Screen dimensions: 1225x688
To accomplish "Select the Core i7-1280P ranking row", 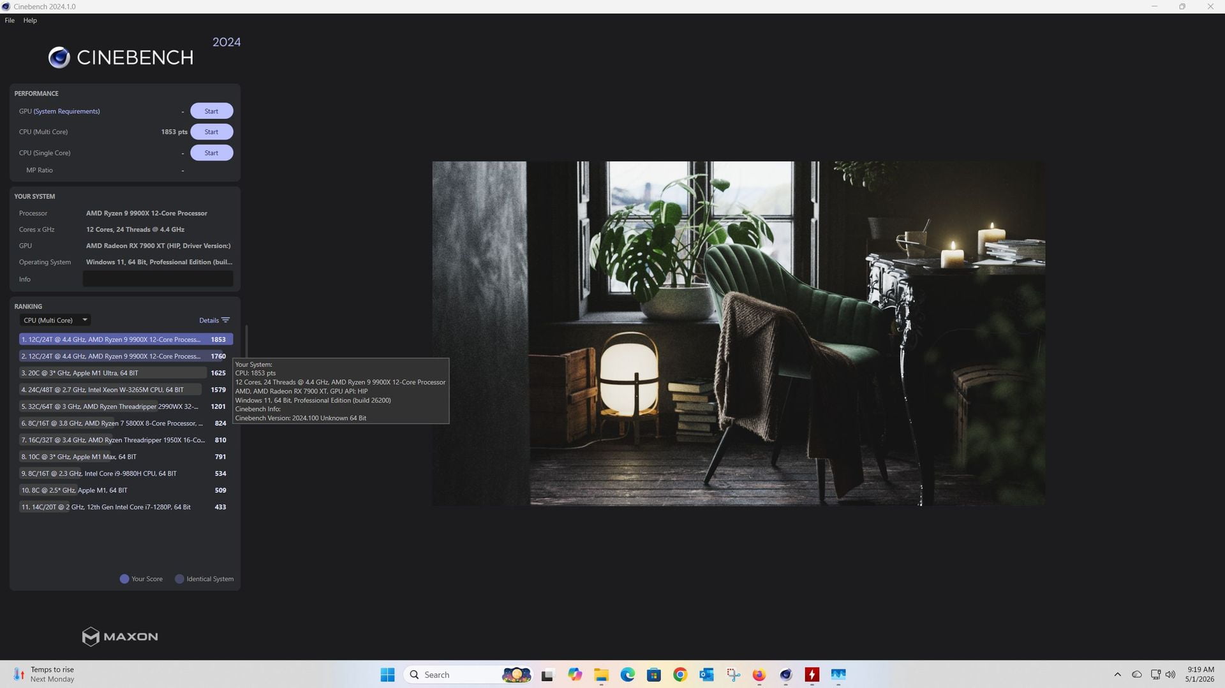I will 126,507.
